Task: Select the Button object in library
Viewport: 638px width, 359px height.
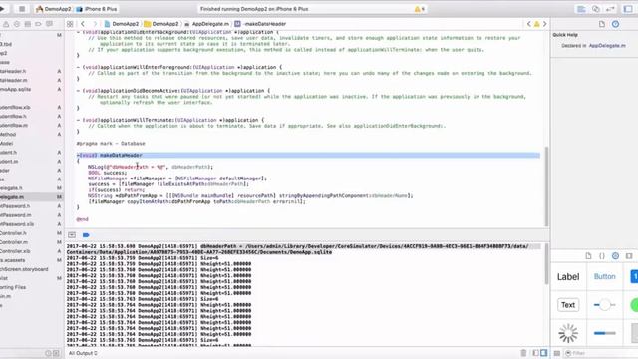Action: 605,277
